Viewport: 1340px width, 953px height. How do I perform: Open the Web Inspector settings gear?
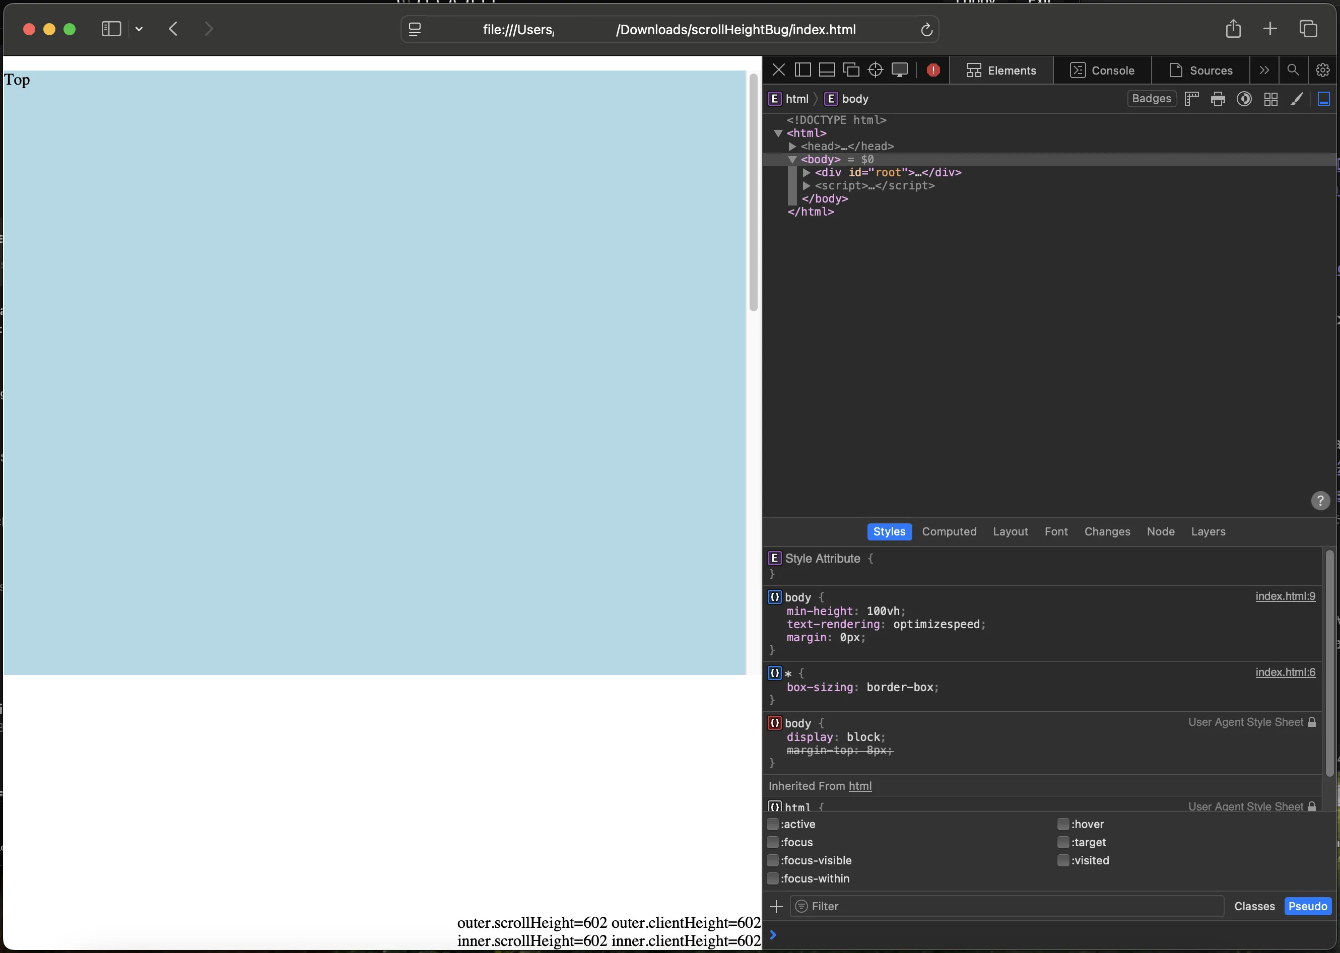coord(1322,71)
